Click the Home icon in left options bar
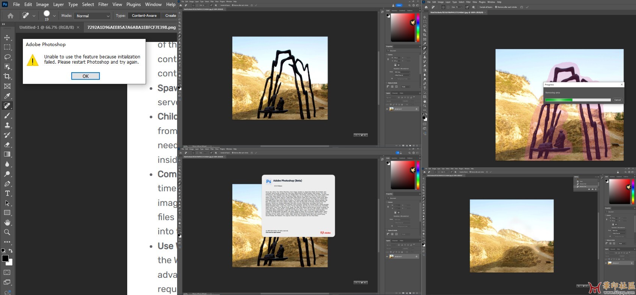 click(11, 16)
